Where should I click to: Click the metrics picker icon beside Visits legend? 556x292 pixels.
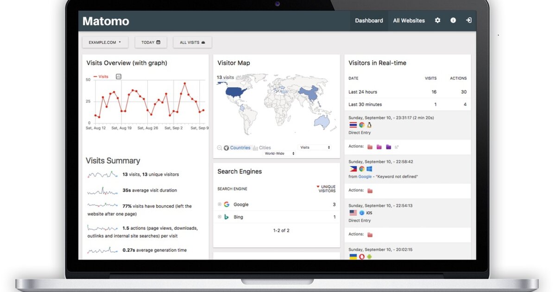[119, 76]
